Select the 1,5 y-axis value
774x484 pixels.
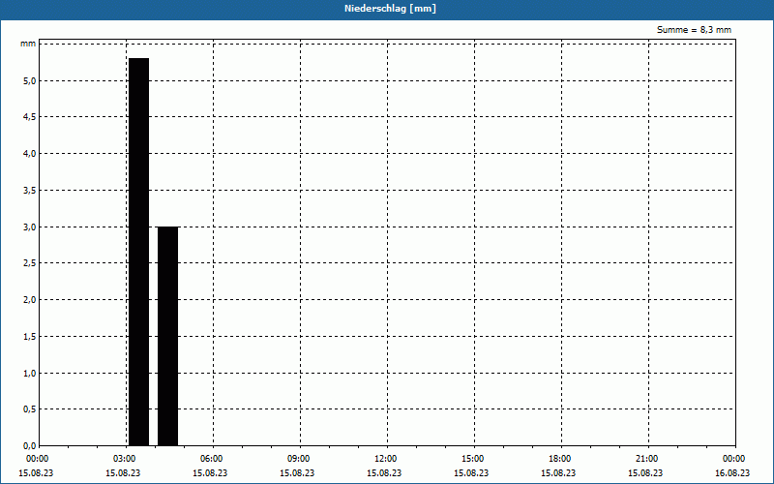pyautogui.click(x=30, y=336)
